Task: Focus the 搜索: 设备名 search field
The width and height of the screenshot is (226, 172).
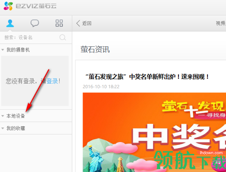Action: pos(36,38)
